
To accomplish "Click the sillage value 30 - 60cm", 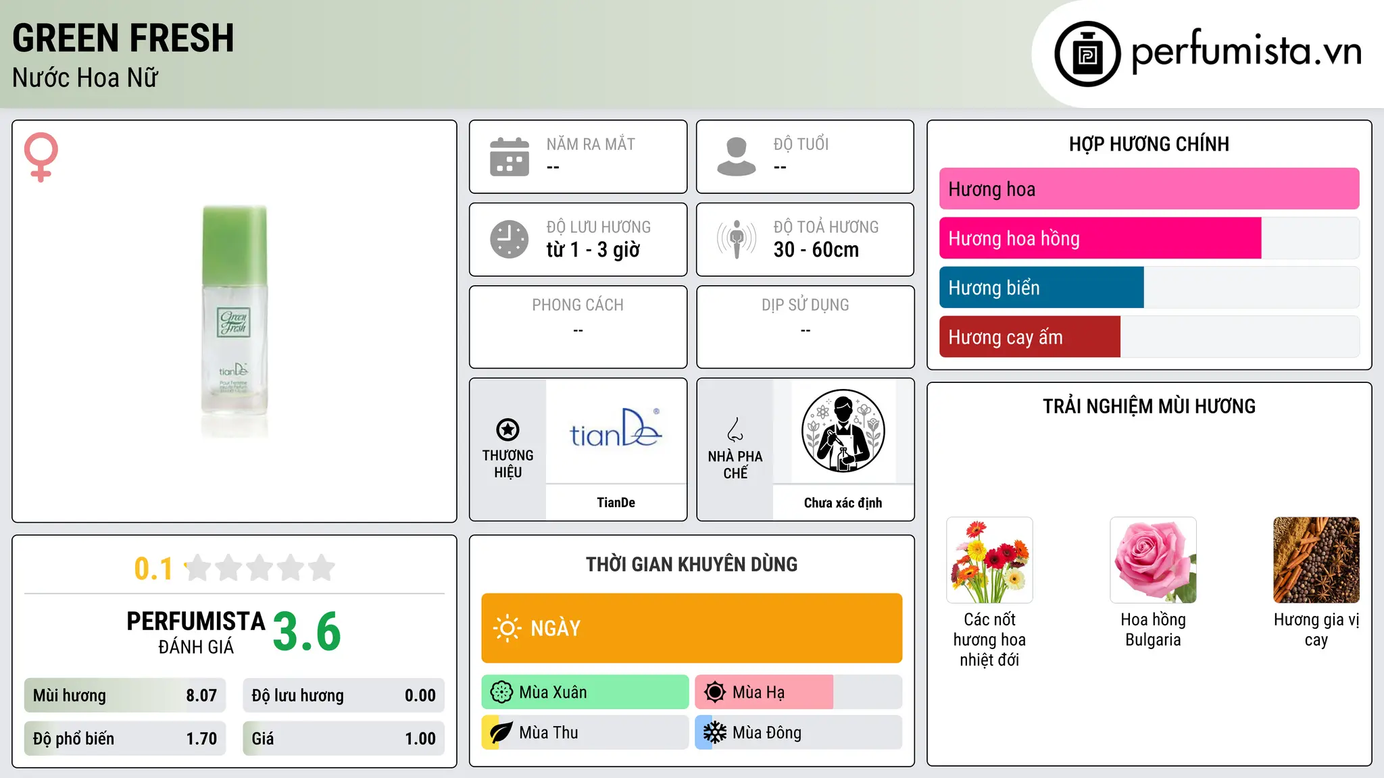I will coord(816,250).
